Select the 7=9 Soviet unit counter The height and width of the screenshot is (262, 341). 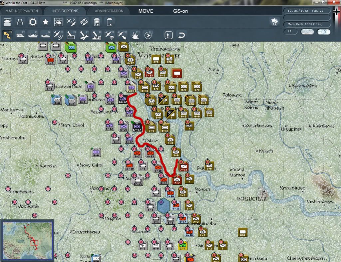(152, 128)
